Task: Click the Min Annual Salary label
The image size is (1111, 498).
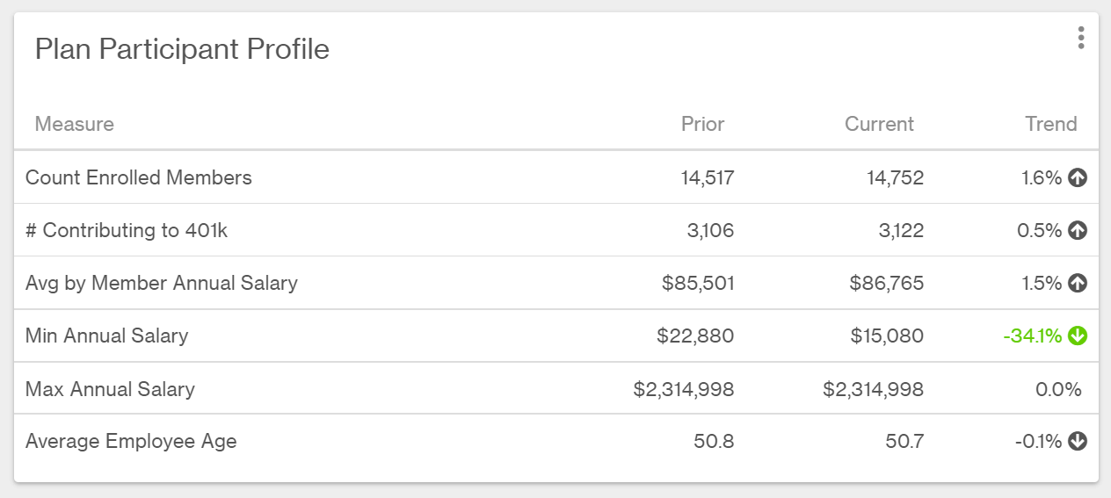Action: tap(107, 336)
